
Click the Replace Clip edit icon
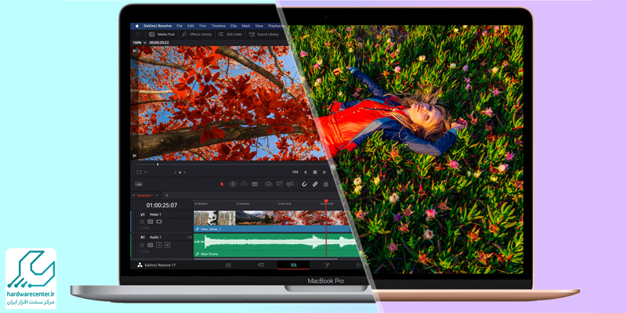click(290, 184)
